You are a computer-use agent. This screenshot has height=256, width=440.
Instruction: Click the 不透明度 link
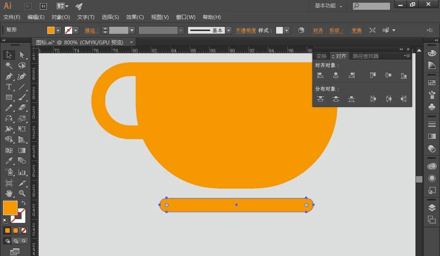point(246,30)
